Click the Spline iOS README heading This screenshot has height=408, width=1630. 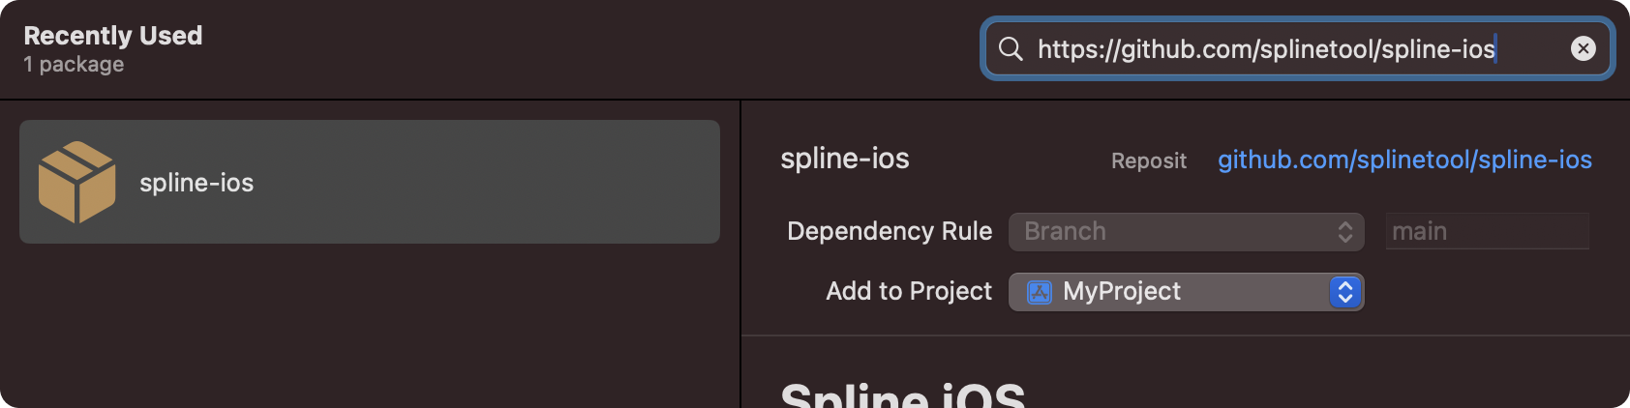tap(902, 394)
